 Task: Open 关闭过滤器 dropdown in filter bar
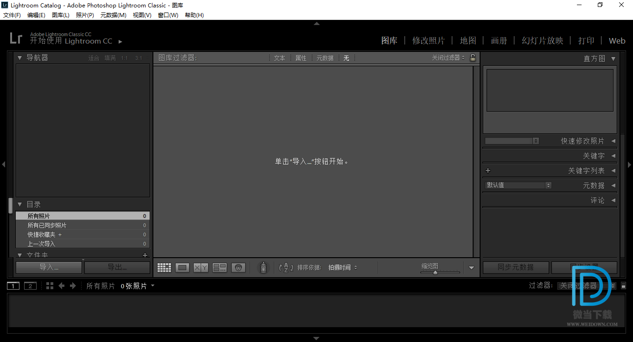click(x=448, y=58)
